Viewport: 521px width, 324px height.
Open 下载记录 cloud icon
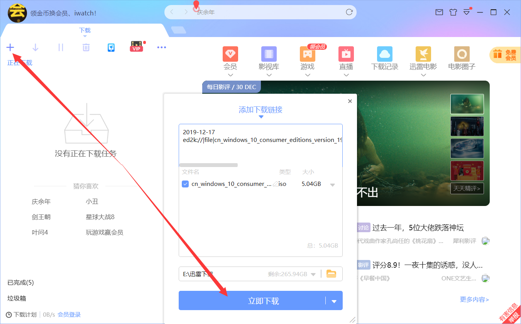385,54
